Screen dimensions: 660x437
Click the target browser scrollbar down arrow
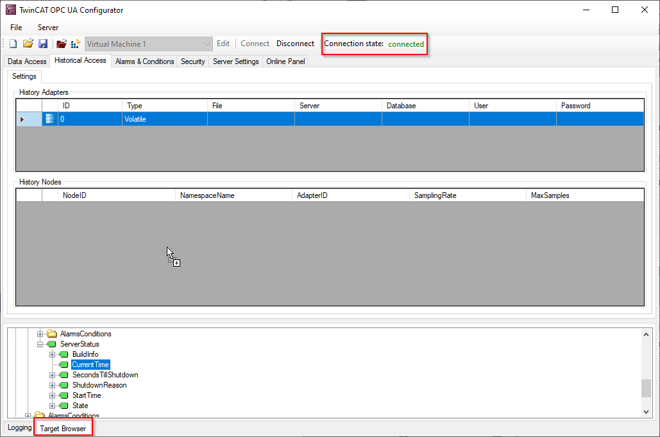pos(646,412)
